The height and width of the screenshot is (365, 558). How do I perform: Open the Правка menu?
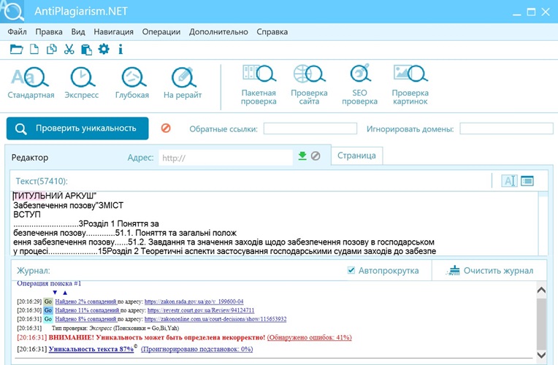pos(49,31)
